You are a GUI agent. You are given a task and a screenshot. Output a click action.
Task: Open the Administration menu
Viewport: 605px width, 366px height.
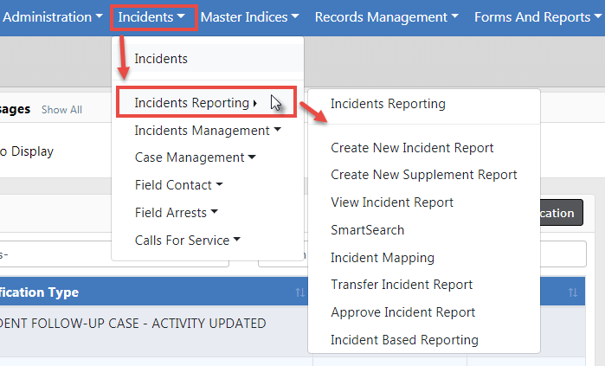pos(52,16)
